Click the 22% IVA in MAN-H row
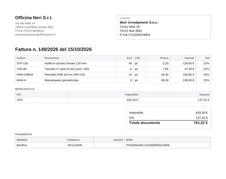The width and height of the screenshot is (226, 179). (x=206, y=80)
